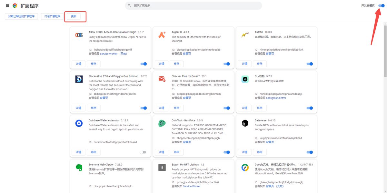Open Google Docs offline background page link
The width and height of the screenshot is (387, 193).
[275, 186]
